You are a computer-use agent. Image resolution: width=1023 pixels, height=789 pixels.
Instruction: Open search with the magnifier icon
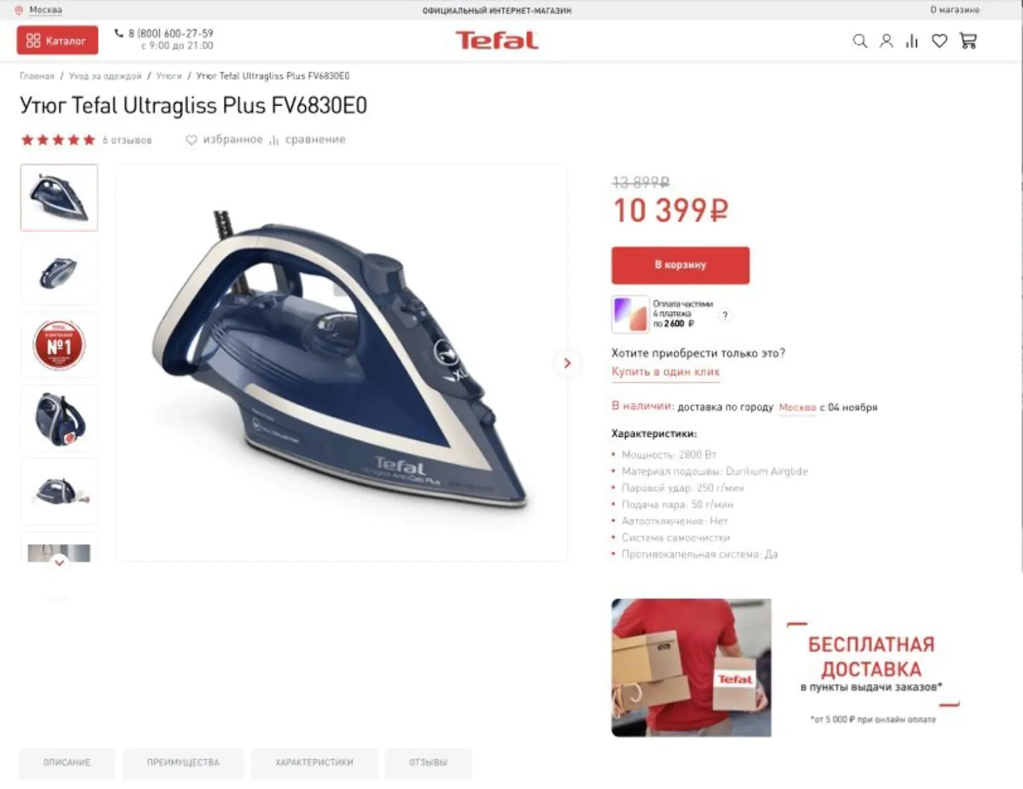point(860,41)
